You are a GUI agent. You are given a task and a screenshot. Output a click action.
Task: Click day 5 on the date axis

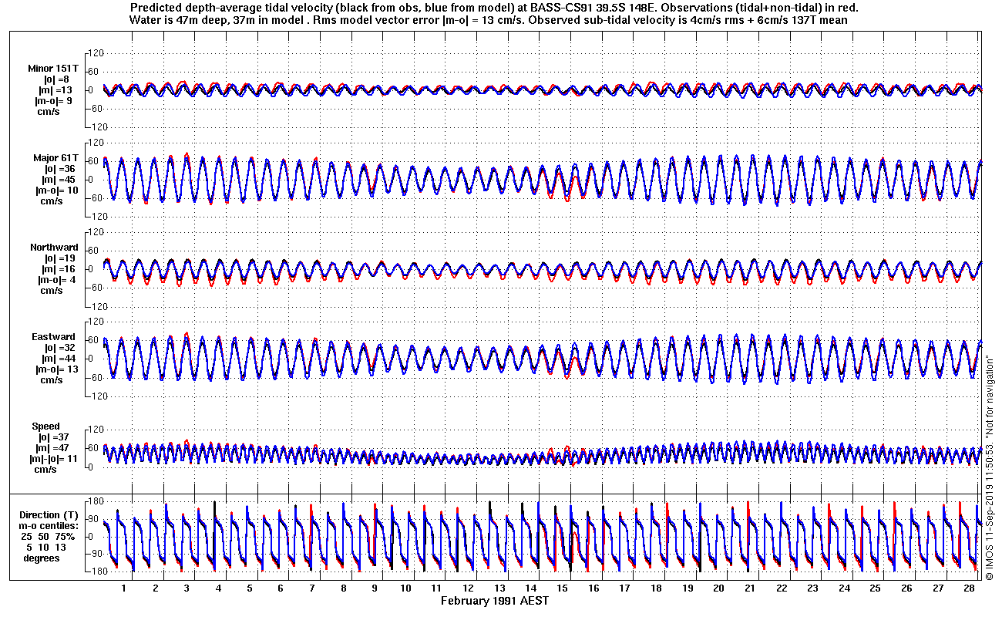[x=250, y=588]
